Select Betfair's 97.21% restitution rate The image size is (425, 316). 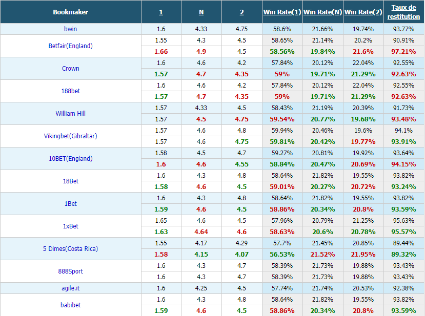pos(403,51)
